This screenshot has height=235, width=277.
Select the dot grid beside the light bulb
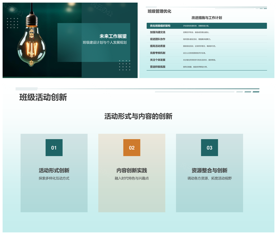coord(12,23)
